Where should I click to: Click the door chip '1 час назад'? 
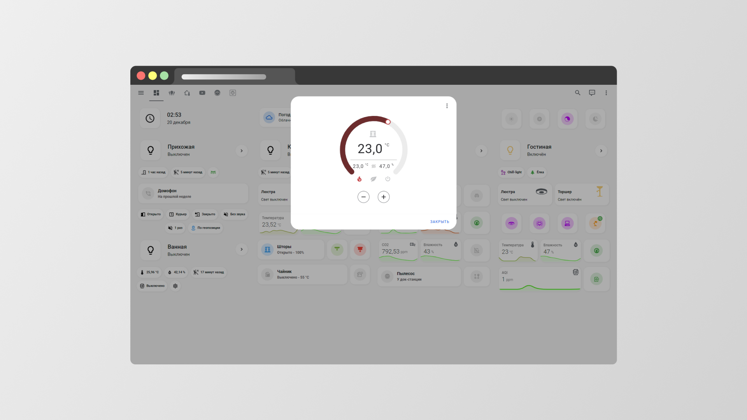153,172
